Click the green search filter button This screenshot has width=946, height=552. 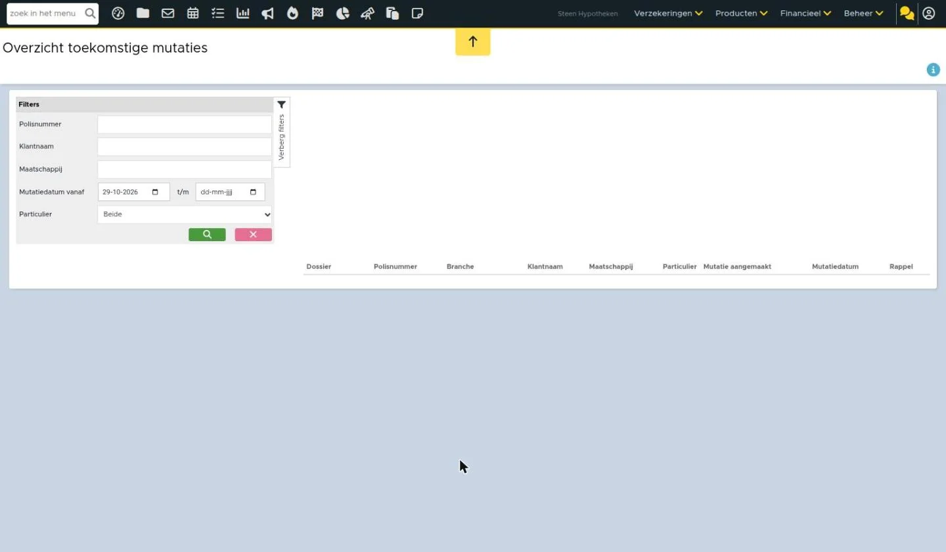pyautogui.click(x=207, y=235)
